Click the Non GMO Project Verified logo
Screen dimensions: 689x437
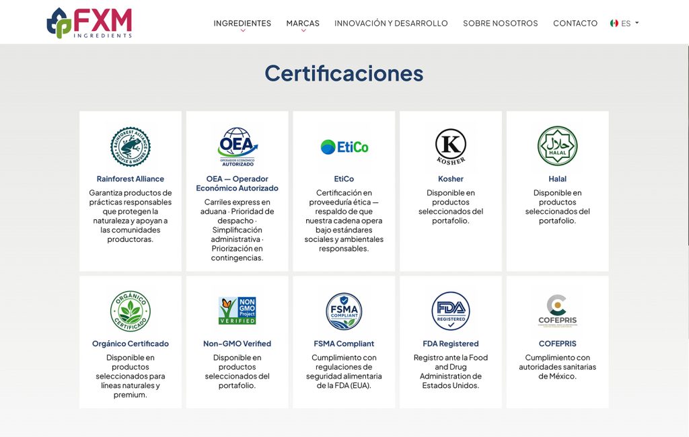click(238, 311)
